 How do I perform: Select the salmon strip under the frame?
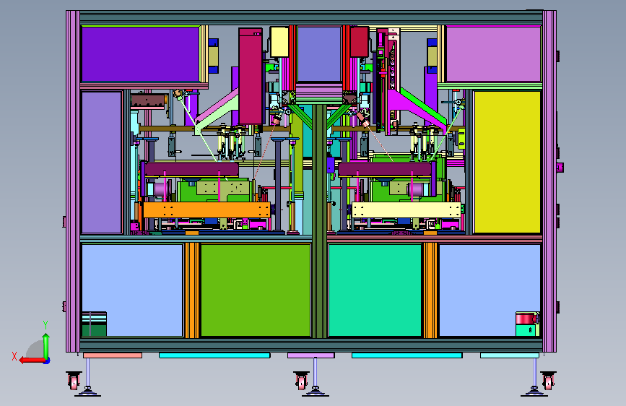(x=113, y=355)
